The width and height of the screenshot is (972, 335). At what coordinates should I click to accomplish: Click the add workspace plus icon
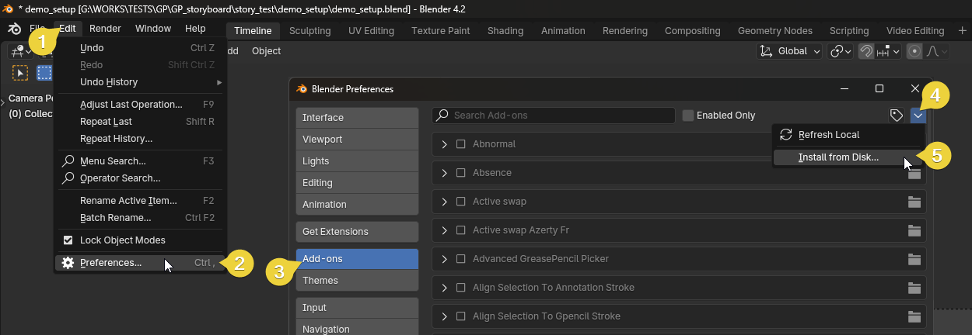click(x=962, y=30)
